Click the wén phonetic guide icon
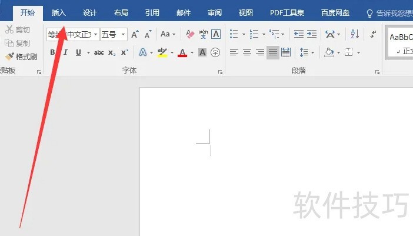 pos(203,34)
